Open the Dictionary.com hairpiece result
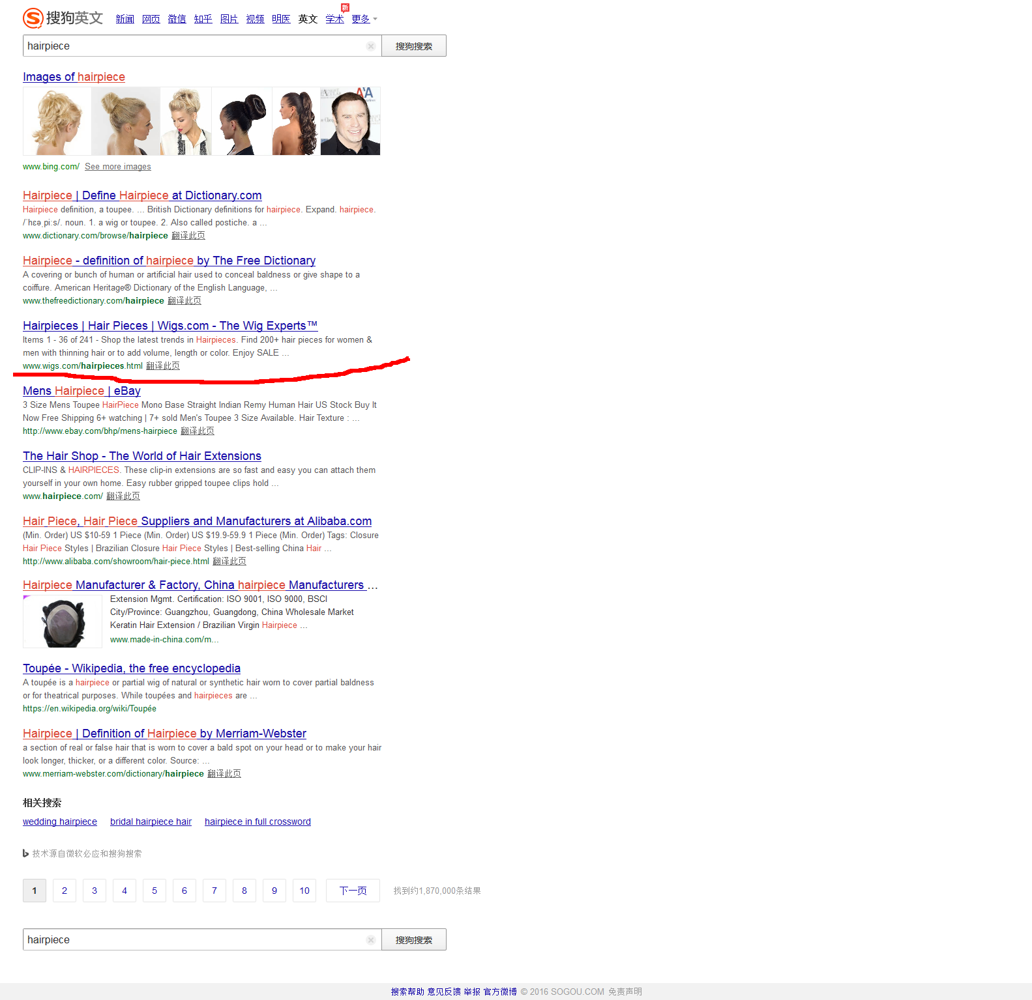Screen dimensions: 1032x1000 click(142, 195)
